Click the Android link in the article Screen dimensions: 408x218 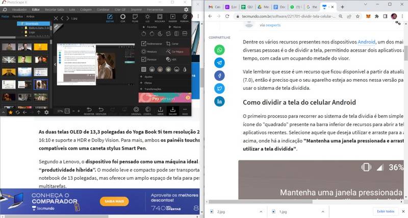pos(366,42)
